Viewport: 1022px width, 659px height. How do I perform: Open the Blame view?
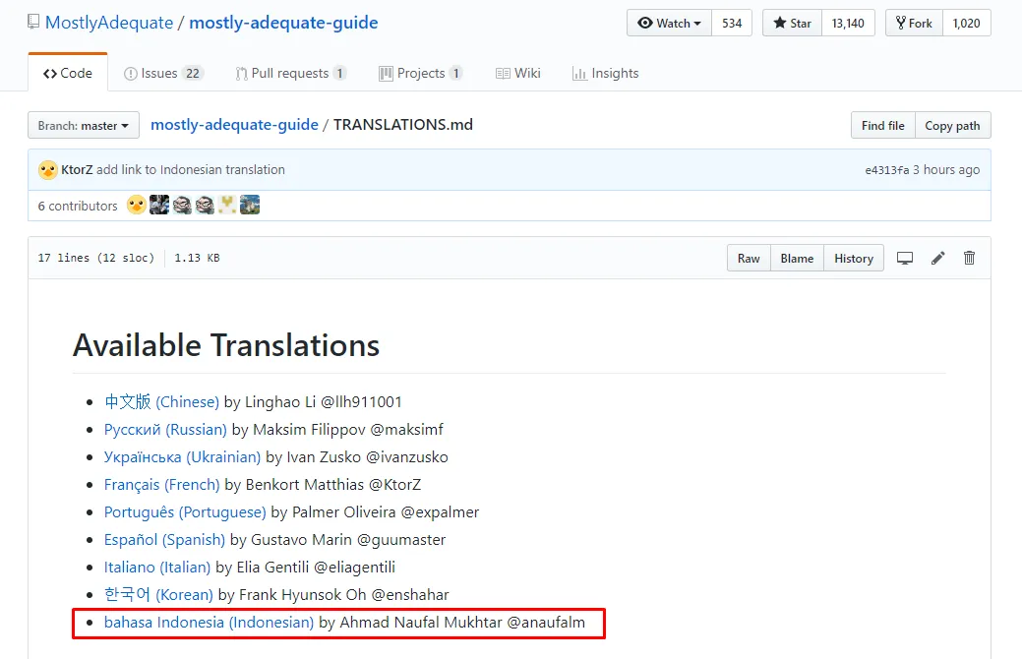[797, 258]
